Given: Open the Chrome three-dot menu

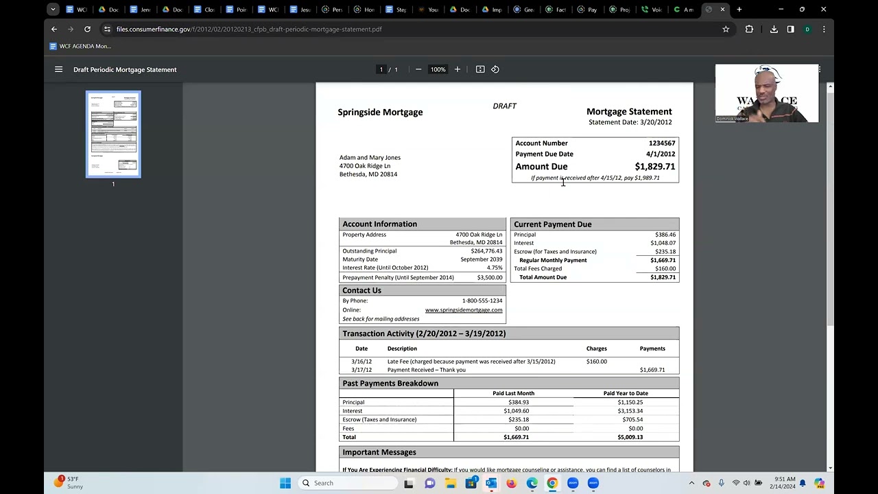Looking at the screenshot, I should (824, 30).
